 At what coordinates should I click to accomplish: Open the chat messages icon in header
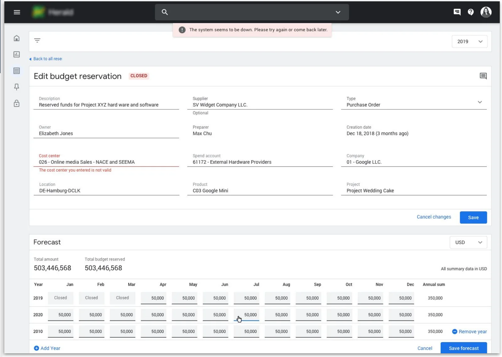457,12
